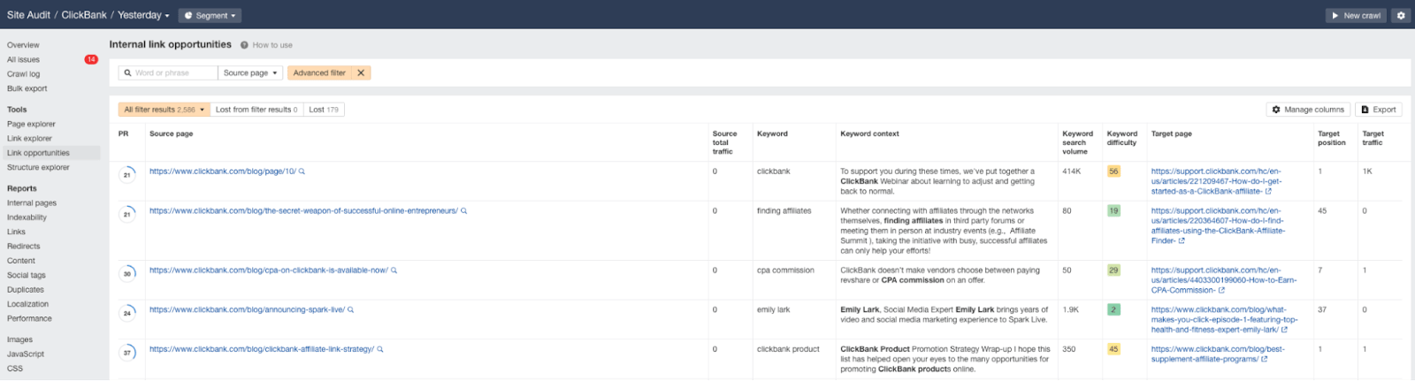
Task: Click the issues count badge 14
Action: coord(91,59)
